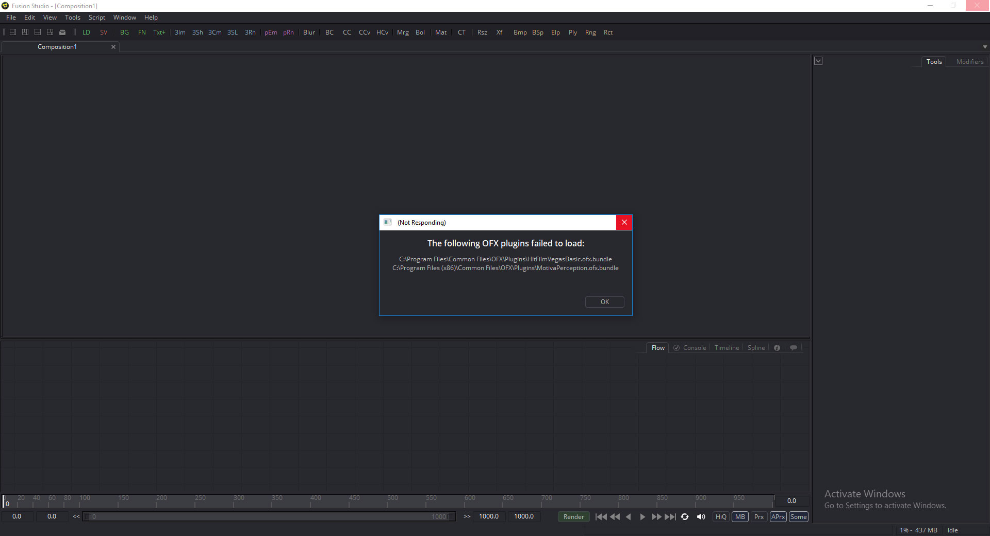Image resolution: width=990 pixels, height=536 pixels.
Task: Open the composition tabs dropdown arrow
Action: [x=985, y=47]
